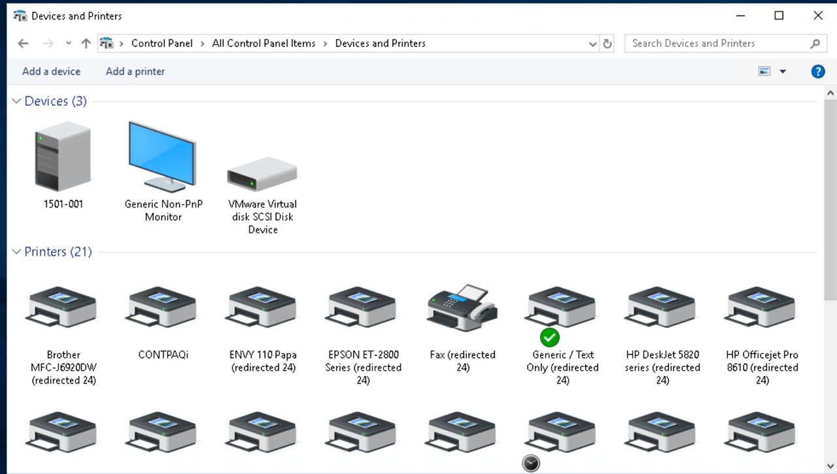Expand the address bar history dropdown

point(592,44)
